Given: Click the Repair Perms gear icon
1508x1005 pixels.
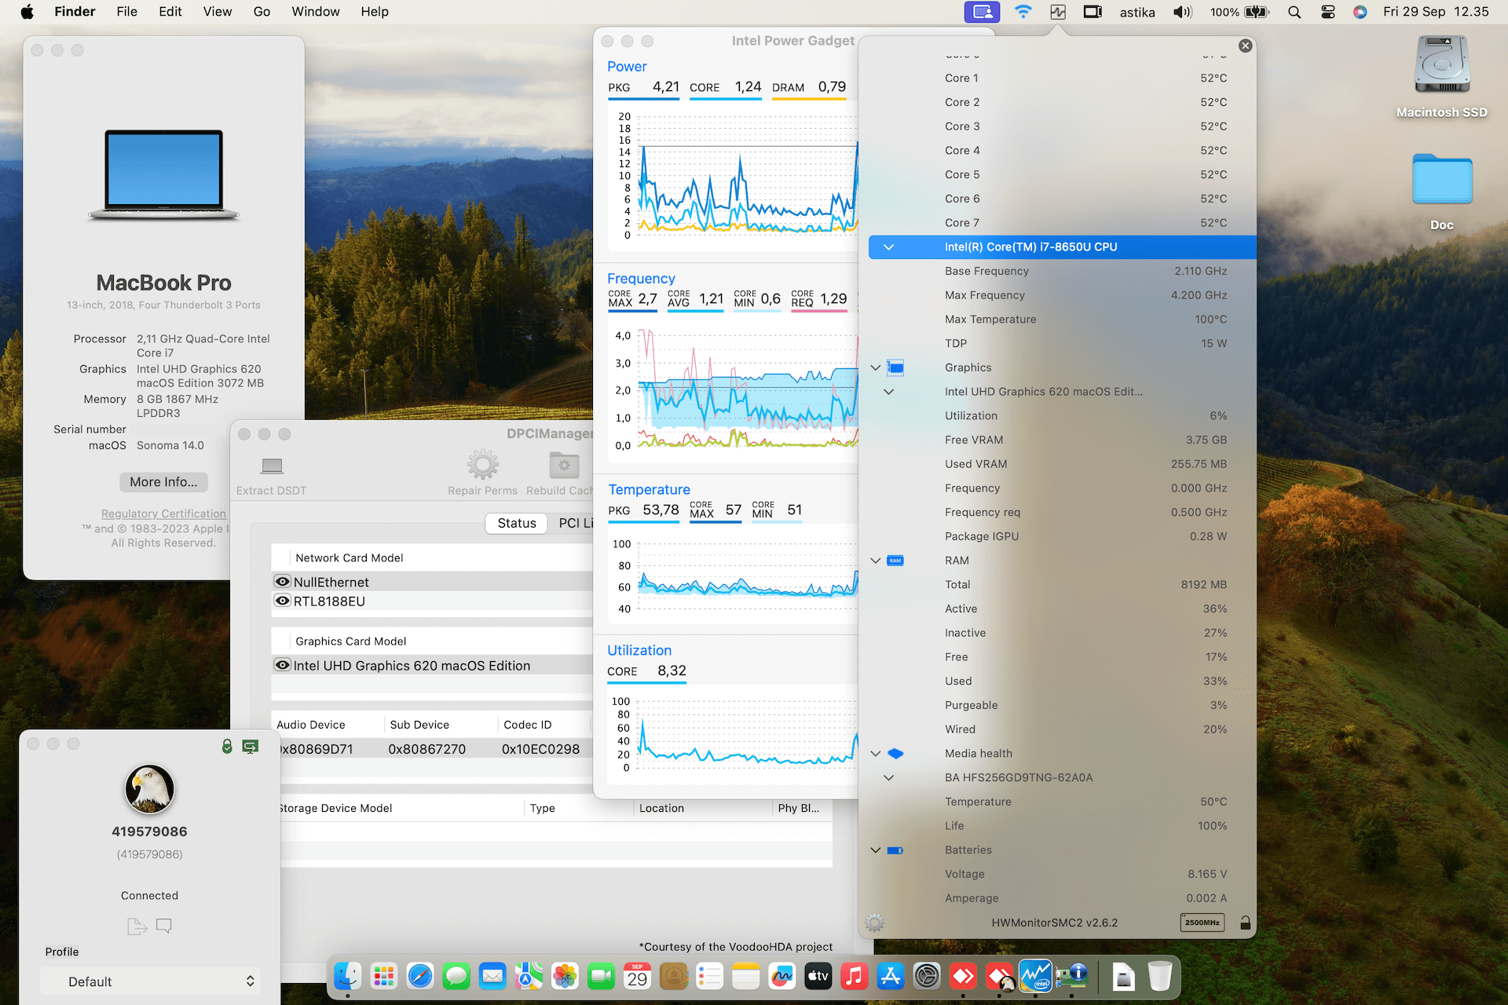Looking at the screenshot, I should pyautogui.click(x=482, y=465).
